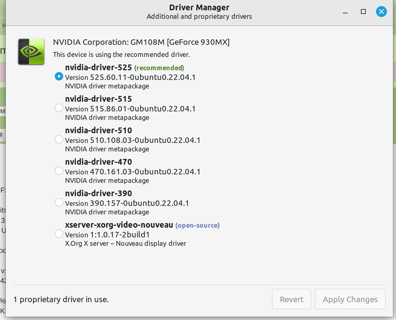This screenshot has height=320, width=396.
Task: Click version 390.157-0ubuntu0.22.04.1 text
Action: click(127, 203)
